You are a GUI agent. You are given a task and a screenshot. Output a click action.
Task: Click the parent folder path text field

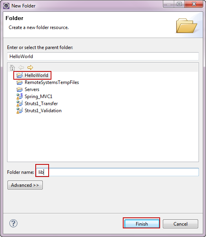[x=103, y=57]
